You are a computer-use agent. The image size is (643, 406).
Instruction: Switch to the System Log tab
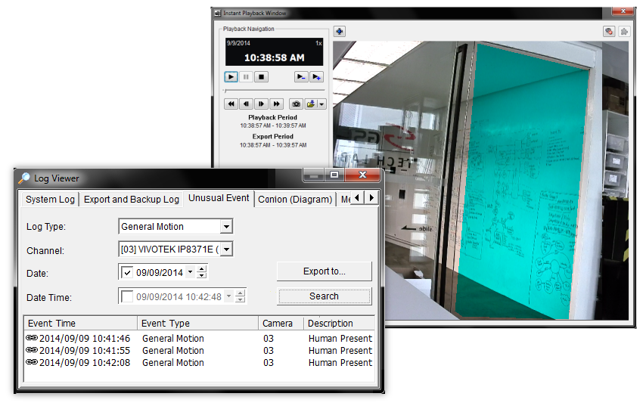50,200
